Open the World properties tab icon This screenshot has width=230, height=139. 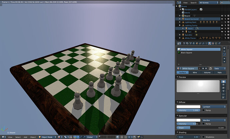(194, 43)
